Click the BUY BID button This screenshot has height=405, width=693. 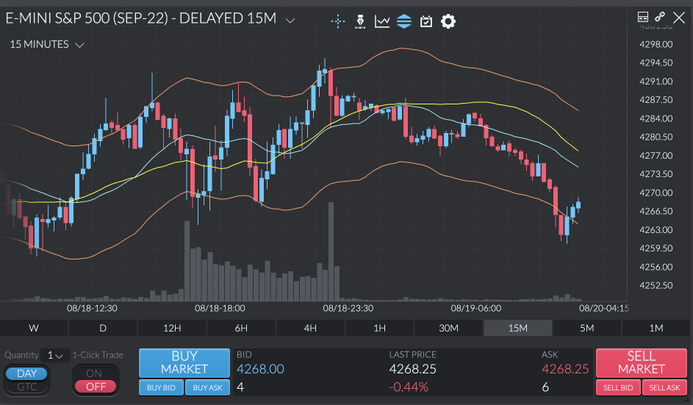162,387
